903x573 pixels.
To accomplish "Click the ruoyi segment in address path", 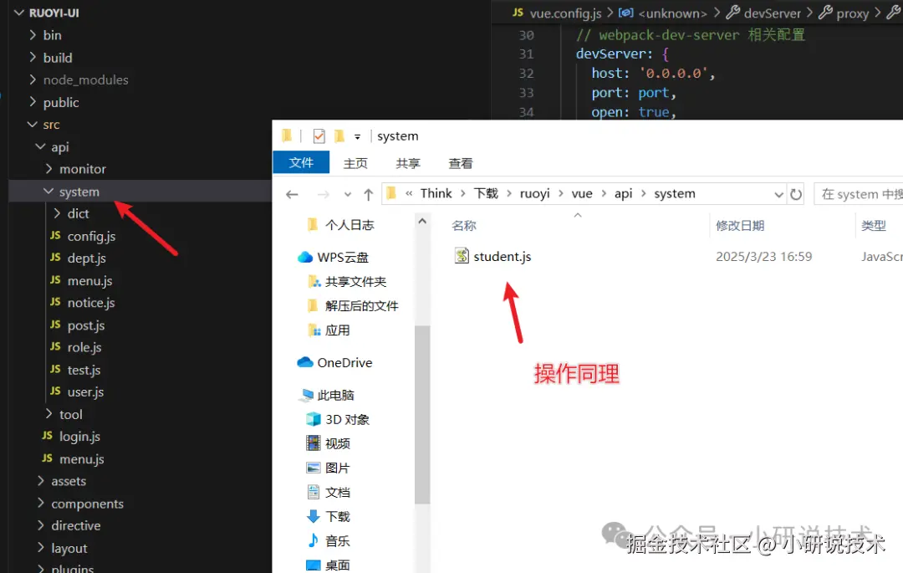I will 535,193.
